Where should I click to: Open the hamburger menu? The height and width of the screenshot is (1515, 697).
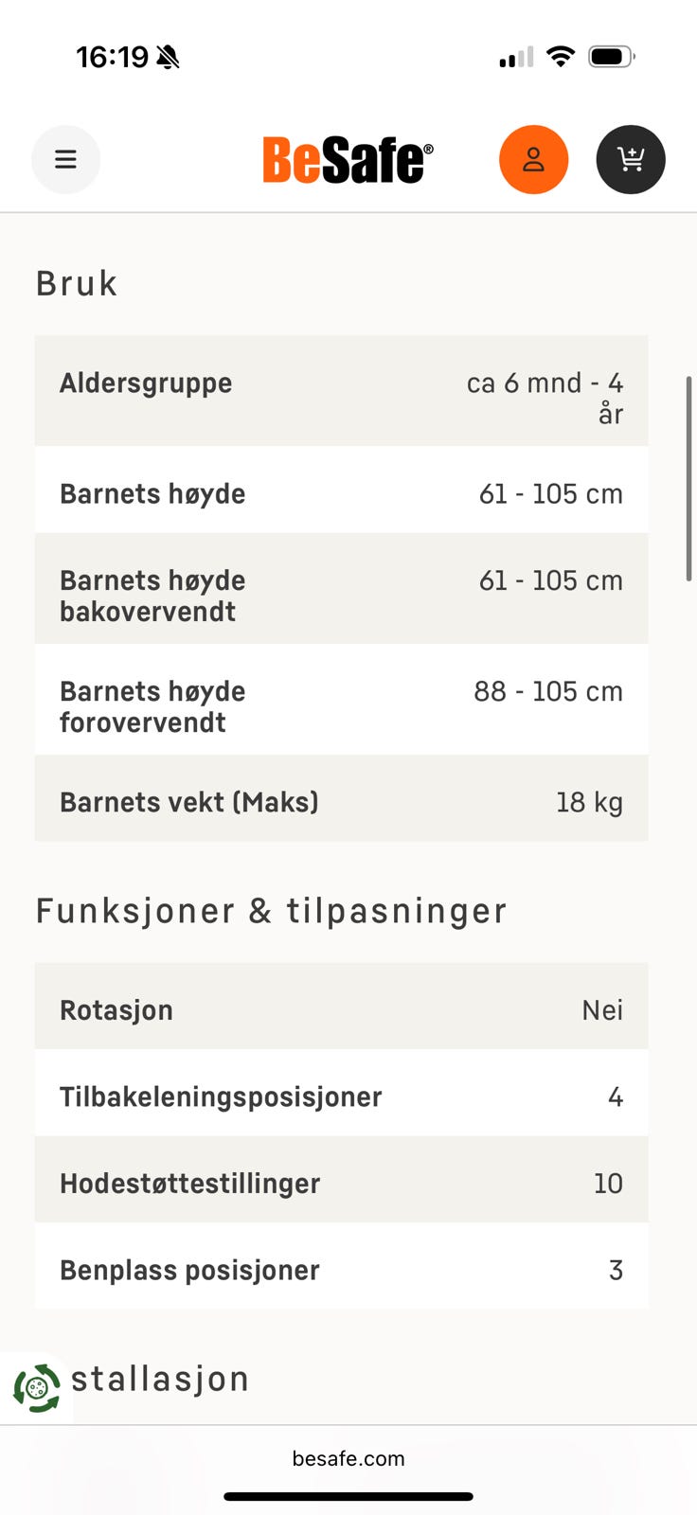click(x=65, y=159)
